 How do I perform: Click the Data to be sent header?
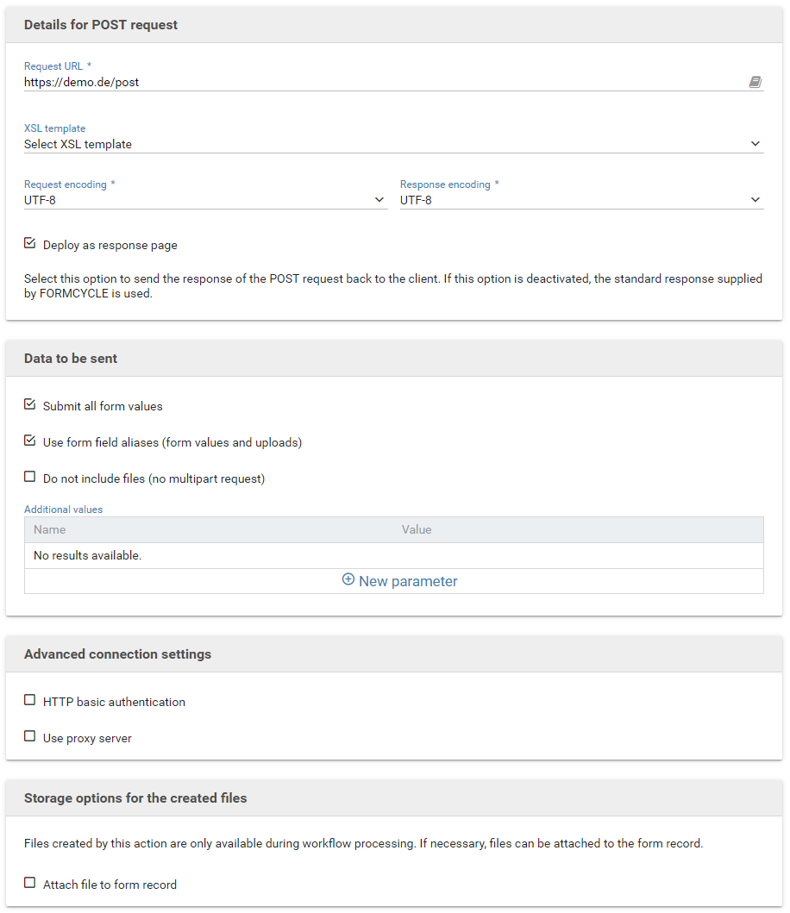[x=71, y=359]
